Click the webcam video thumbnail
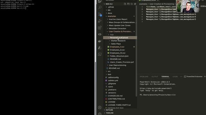This screenshot has width=206, height=115. (187, 6)
